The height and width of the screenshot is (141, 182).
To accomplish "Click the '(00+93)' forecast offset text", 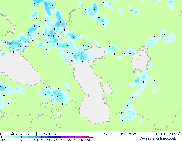I will click(x=173, y=134).
